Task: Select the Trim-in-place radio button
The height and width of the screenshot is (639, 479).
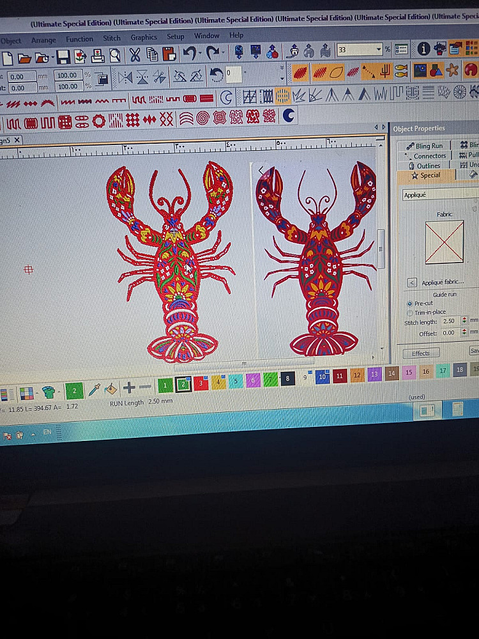Action: coord(410,313)
